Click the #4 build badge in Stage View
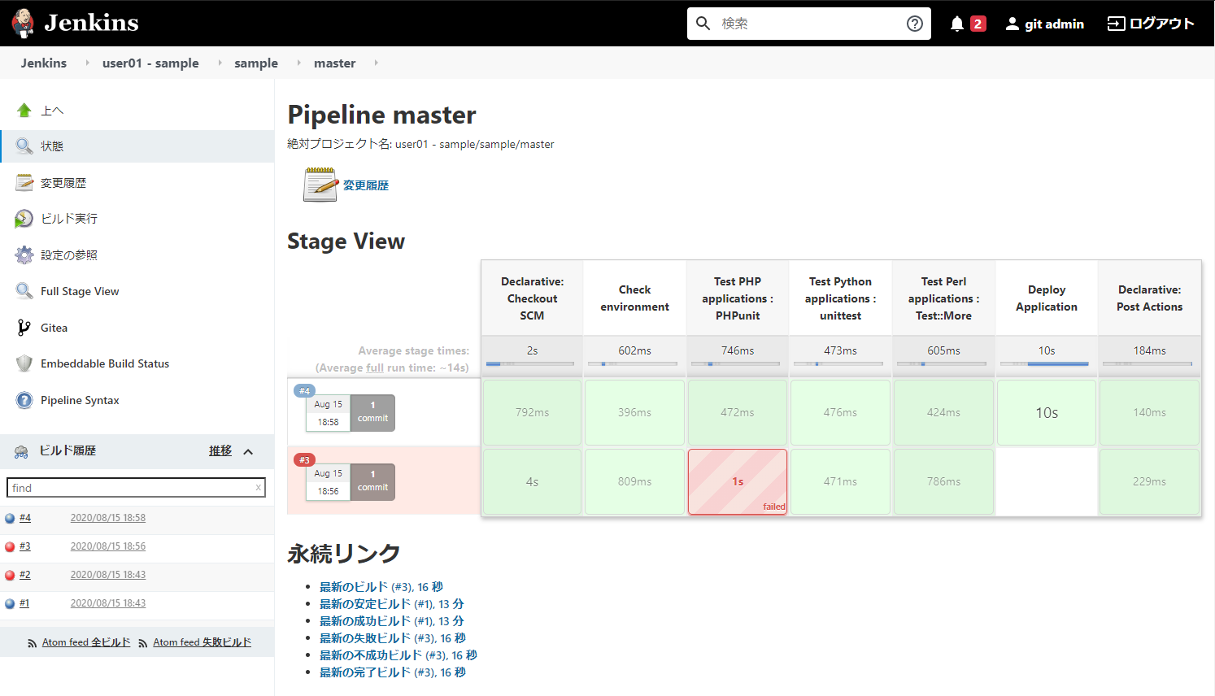 [304, 391]
